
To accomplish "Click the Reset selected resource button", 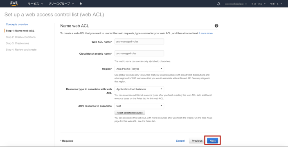I will click(130, 113).
